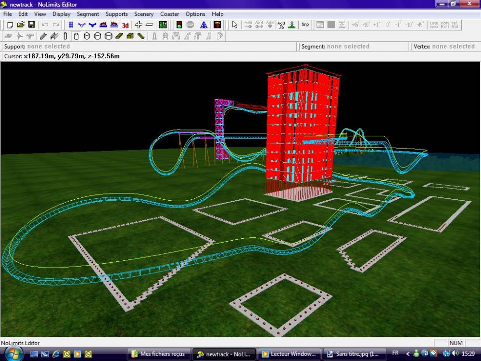
Task: Zoom in with the plus icon
Action: 139,25
